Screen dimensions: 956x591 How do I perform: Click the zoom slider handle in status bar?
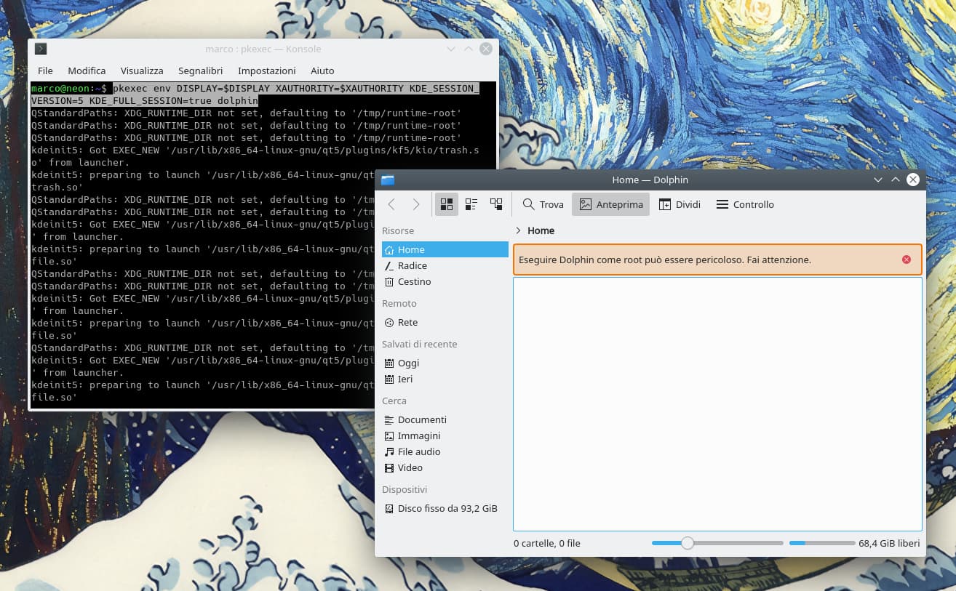[x=687, y=543]
